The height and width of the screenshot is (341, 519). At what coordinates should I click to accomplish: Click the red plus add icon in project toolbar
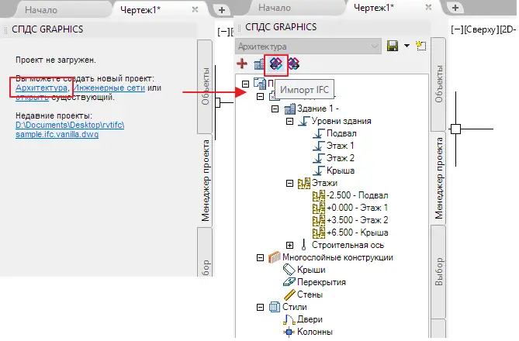242,64
